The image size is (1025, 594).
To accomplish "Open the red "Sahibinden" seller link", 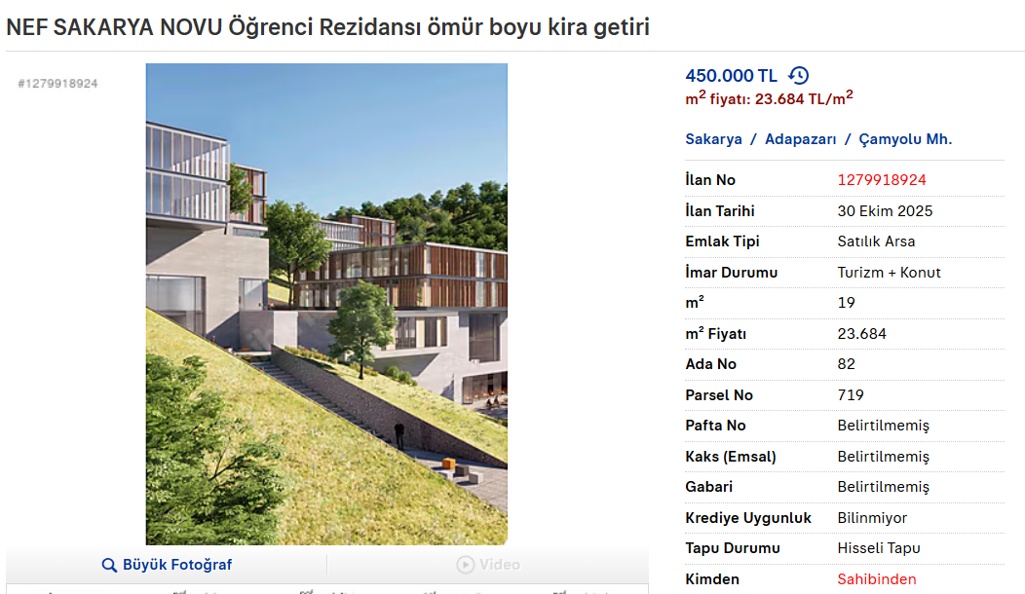I will coord(874,578).
